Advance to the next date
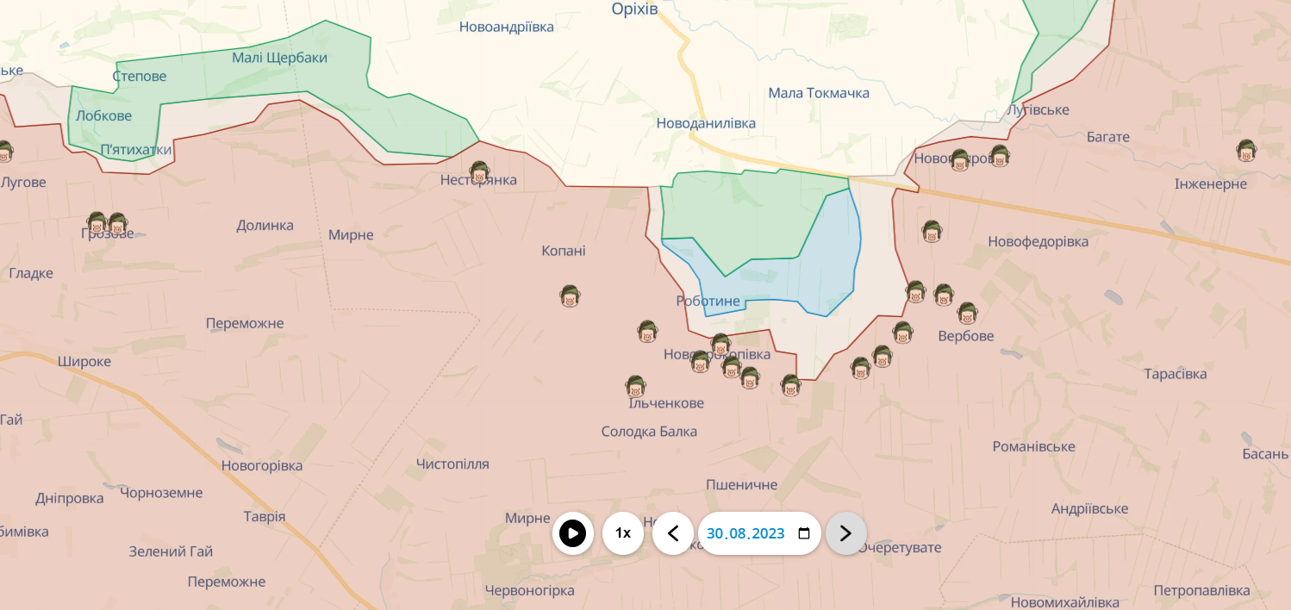Screen dimensions: 1291x610 click(x=845, y=533)
